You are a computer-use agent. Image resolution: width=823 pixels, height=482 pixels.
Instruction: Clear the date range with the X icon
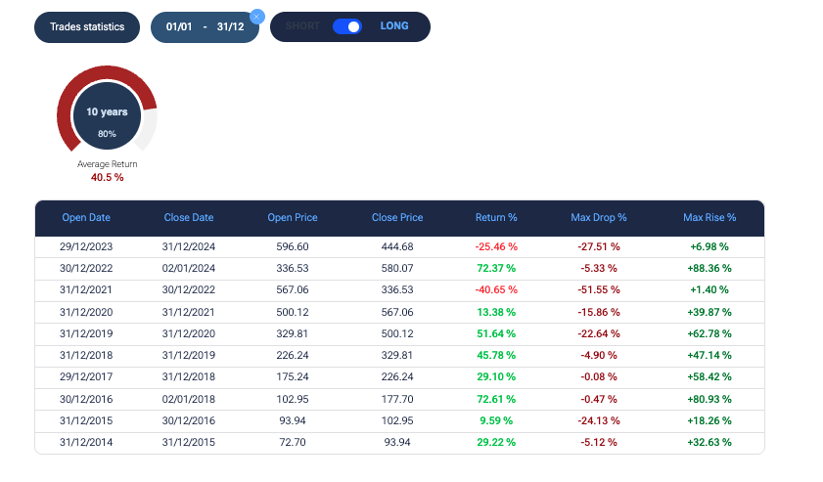pyautogui.click(x=256, y=16)
